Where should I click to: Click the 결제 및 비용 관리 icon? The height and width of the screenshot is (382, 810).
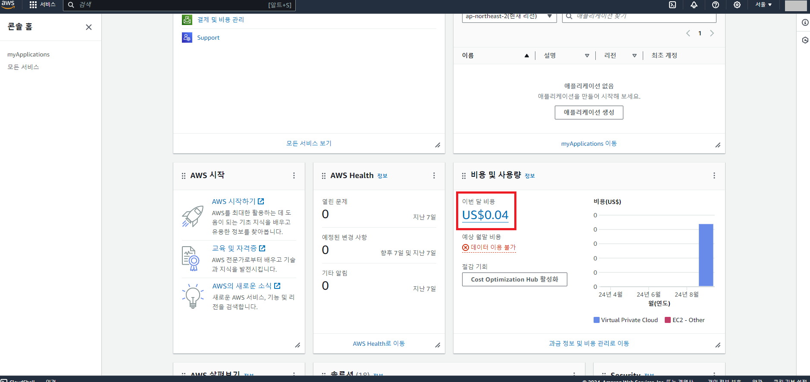(x=187, y=19)
